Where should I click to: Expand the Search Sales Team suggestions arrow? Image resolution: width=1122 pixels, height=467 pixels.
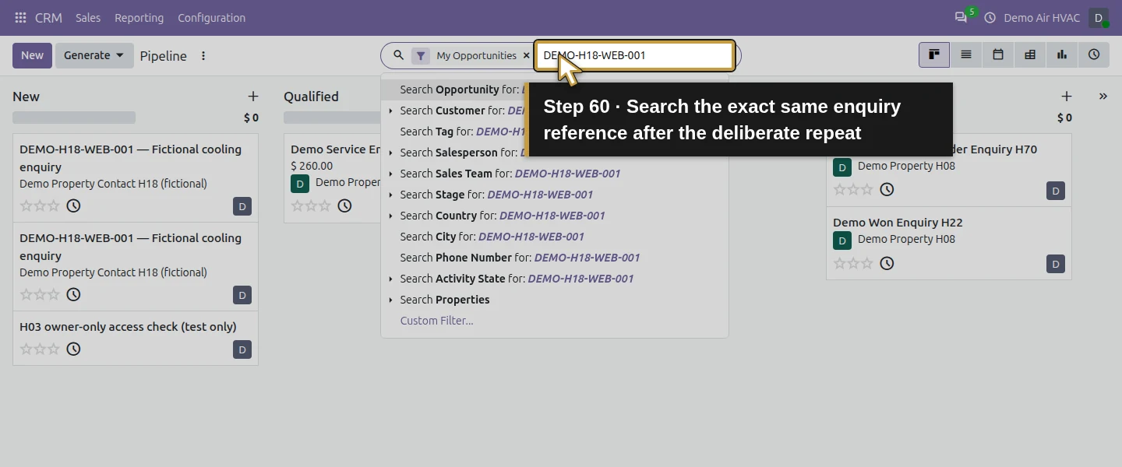click(x=390, y=174)
